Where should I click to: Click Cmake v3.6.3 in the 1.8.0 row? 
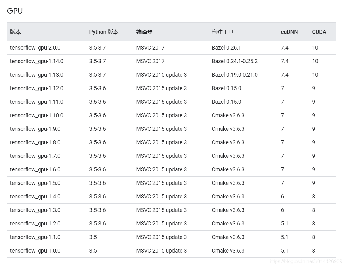pos(228,143)
